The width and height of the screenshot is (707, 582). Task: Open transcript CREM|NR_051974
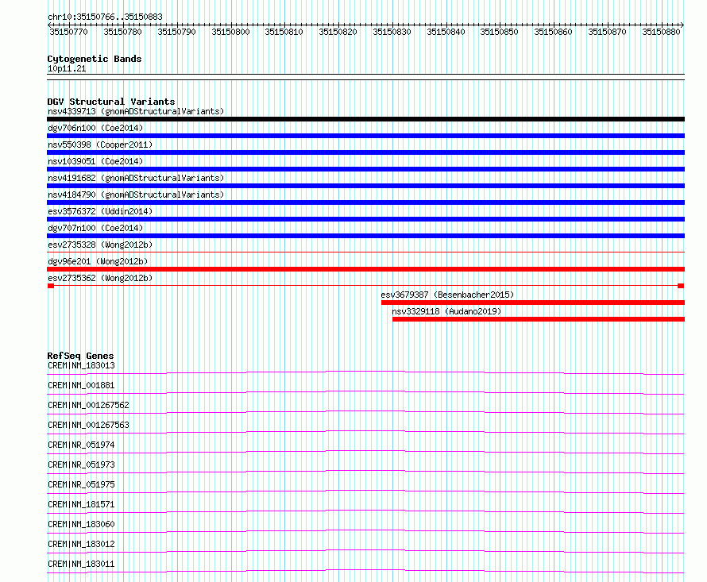(81, 445)
